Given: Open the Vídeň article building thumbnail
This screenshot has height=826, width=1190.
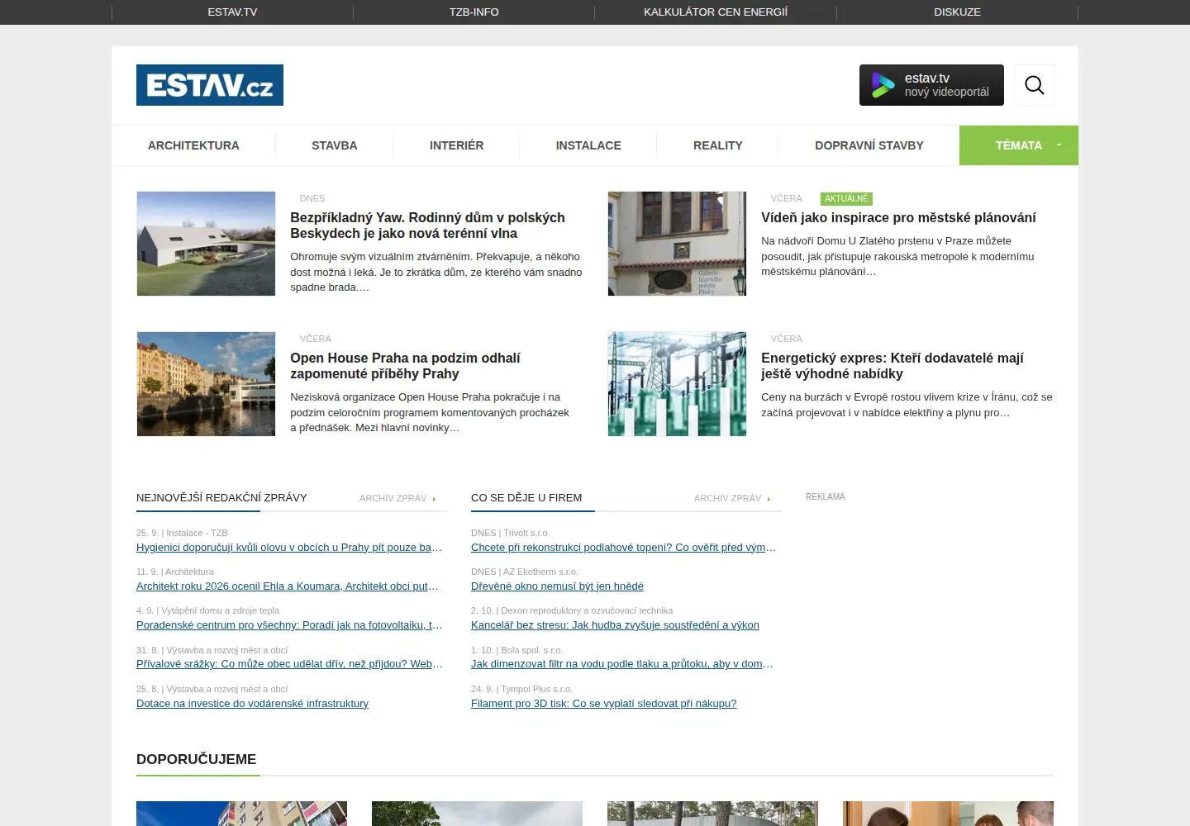Looking at the screenshot, I should tap(677, 244).
